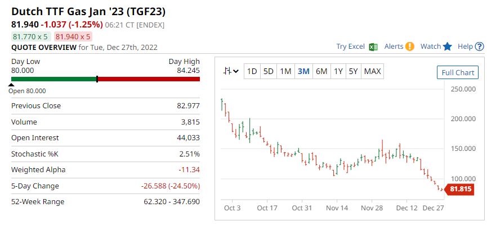Click the Try Excel link
487x235 pixels.
351,47
